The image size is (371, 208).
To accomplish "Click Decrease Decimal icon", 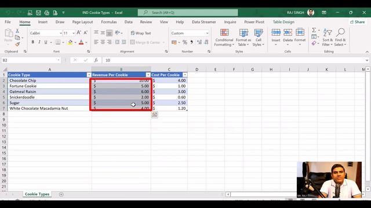I will pyautogui.click(x=206, y=42).
